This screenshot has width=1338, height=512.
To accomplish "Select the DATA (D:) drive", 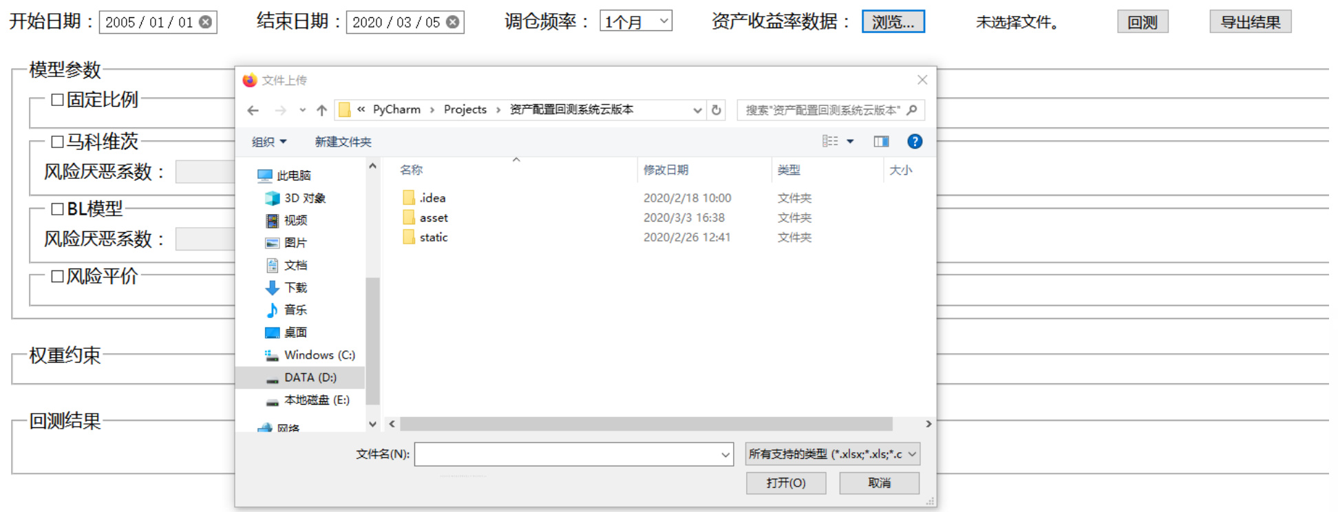I will click(x=310, y=378).
